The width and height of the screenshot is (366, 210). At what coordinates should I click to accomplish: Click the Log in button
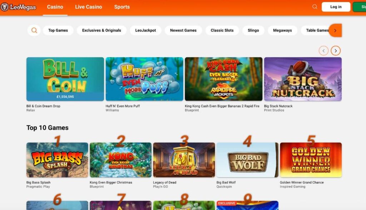coord(336,7)
